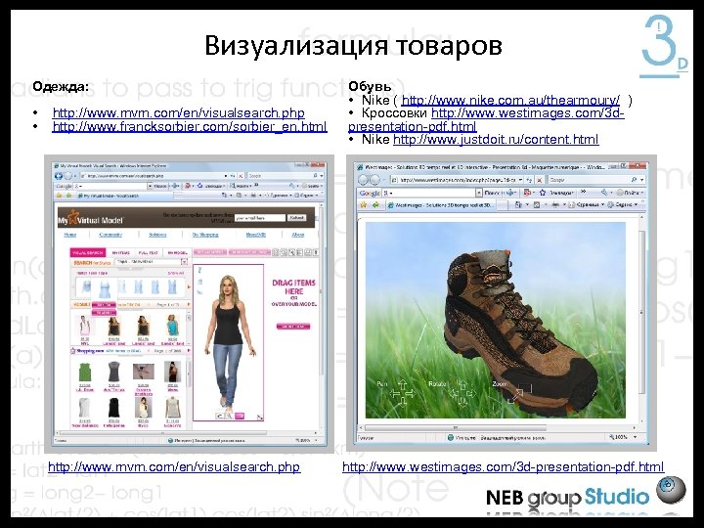The width and height of the screenshot is (704, 528).
Task: Open Community link in My Virtual Model menu
Action: pyautogui.click(x=110, y=235)
